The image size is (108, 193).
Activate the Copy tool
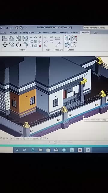pos(12,45)
